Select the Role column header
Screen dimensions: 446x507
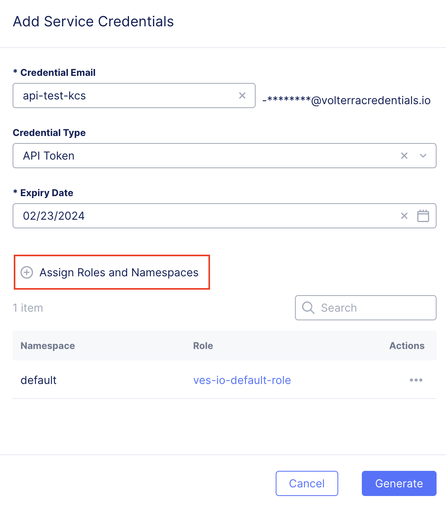click(x=203, y=345)
